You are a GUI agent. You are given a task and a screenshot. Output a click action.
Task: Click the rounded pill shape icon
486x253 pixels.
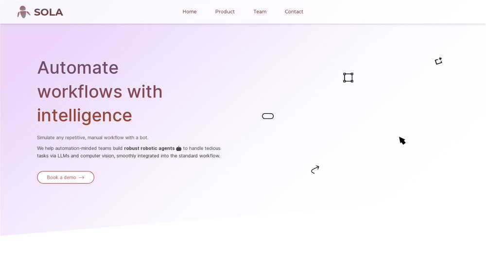(x=268, y=116)
